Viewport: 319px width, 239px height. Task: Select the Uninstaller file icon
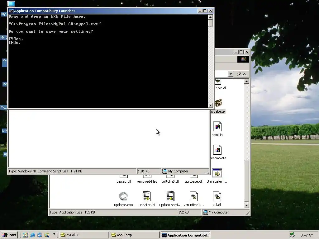(x=217, y=173)
